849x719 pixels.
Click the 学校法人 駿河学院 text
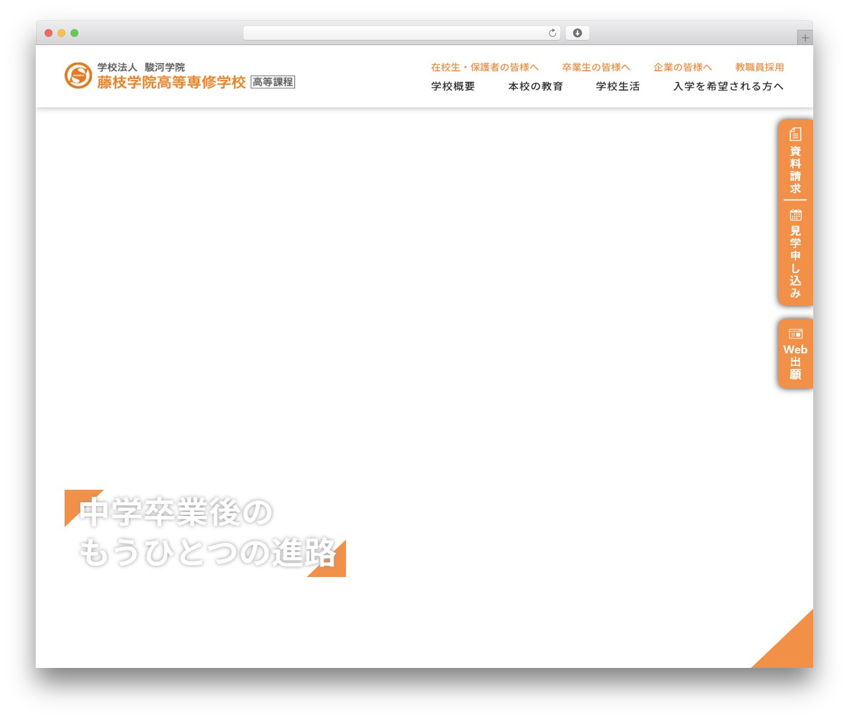[141, 67]
